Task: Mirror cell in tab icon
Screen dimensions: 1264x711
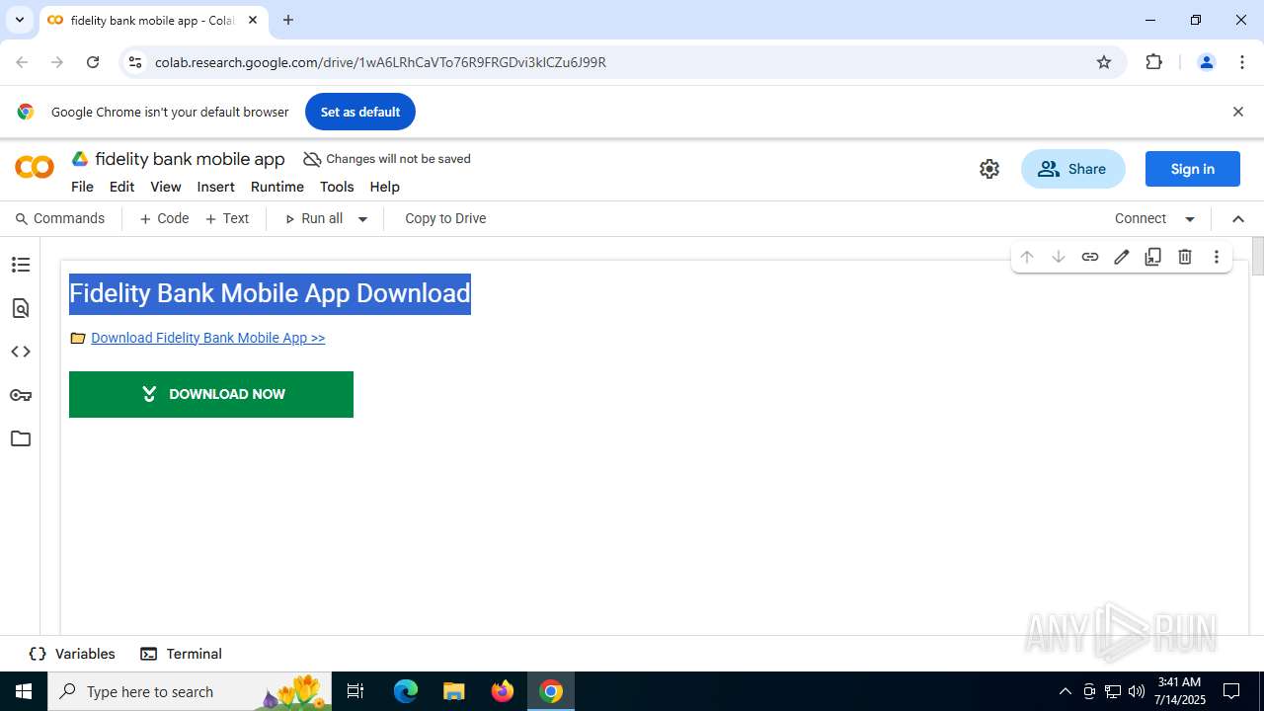Action: 1153,257
